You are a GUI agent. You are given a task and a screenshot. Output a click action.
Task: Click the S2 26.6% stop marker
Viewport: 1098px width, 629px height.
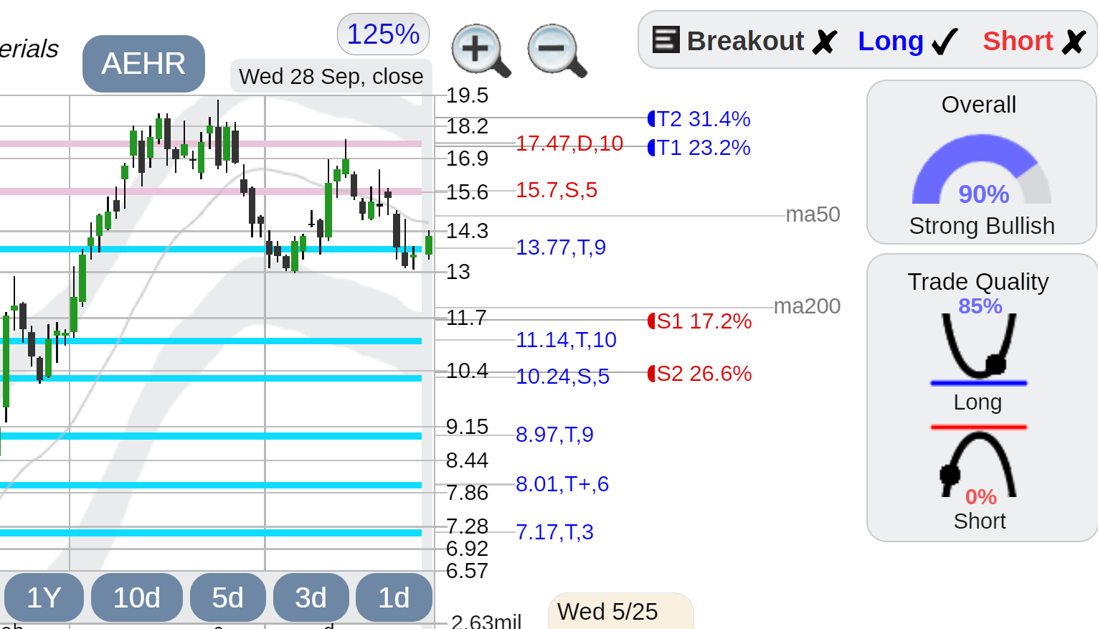click(x=700, y=374)
